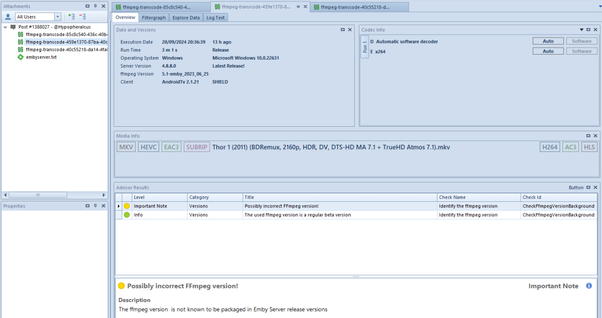This screenshot has width=602, height=318.
Task: Click the Auto button for Automatic software decoder
Action: (x=548, y=41)
